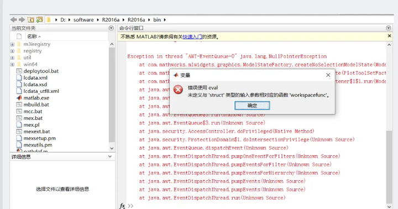Open the 快速入门 getting started link
Viewport: 398px width, 209px height.
(x=192, y=37)
